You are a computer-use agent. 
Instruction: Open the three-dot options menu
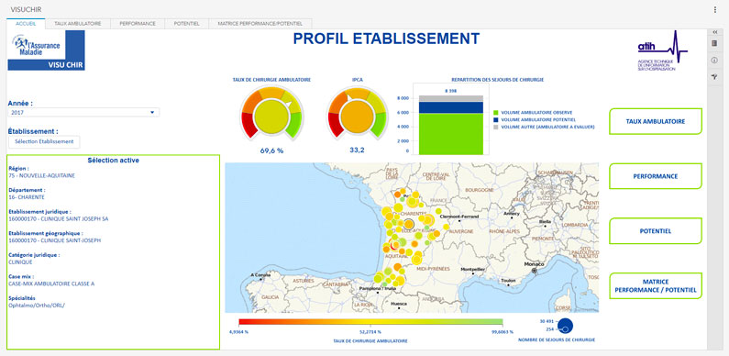click(x=714, y=9)
